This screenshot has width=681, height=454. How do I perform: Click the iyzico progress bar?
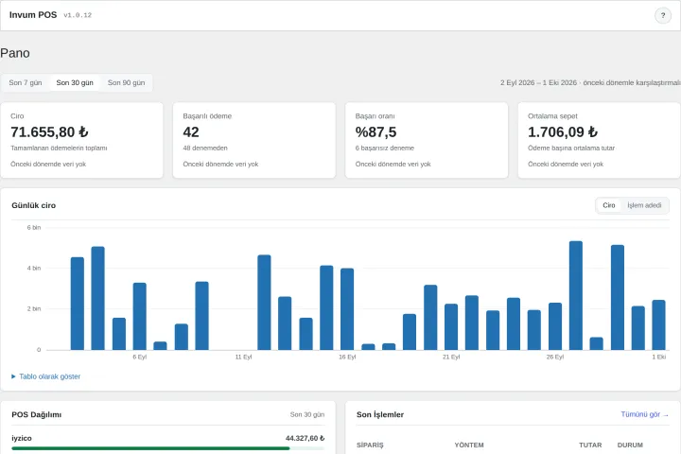click(x=167, y=448)
